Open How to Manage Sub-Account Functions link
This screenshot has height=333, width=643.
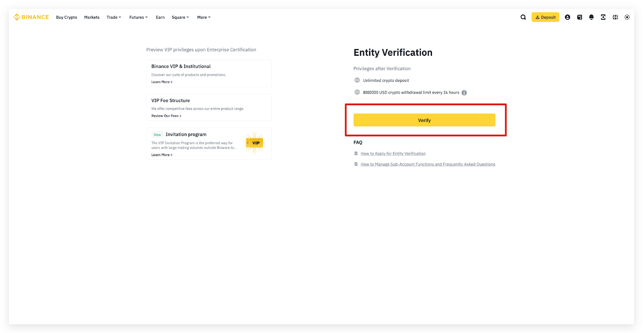click(428, 164)
